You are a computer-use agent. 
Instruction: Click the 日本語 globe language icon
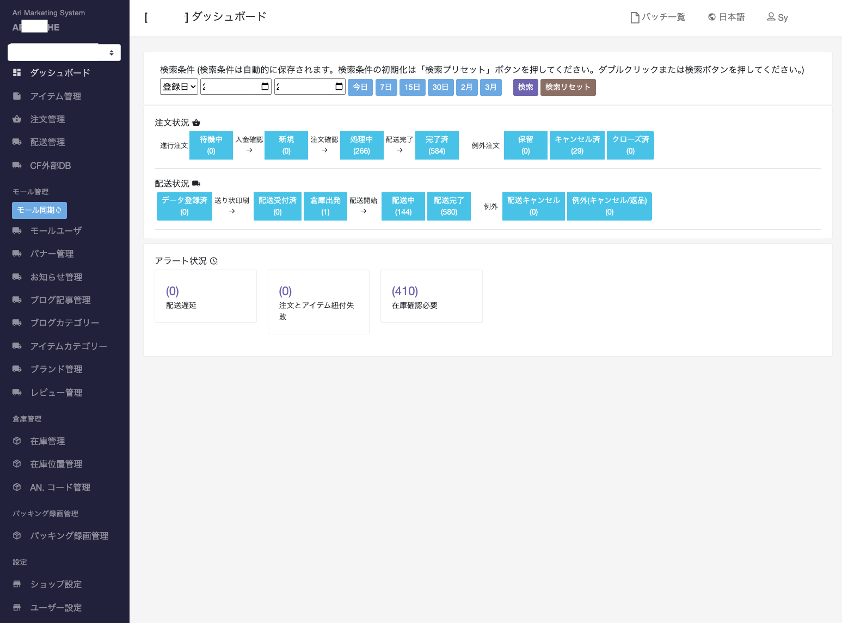[712, 16]
